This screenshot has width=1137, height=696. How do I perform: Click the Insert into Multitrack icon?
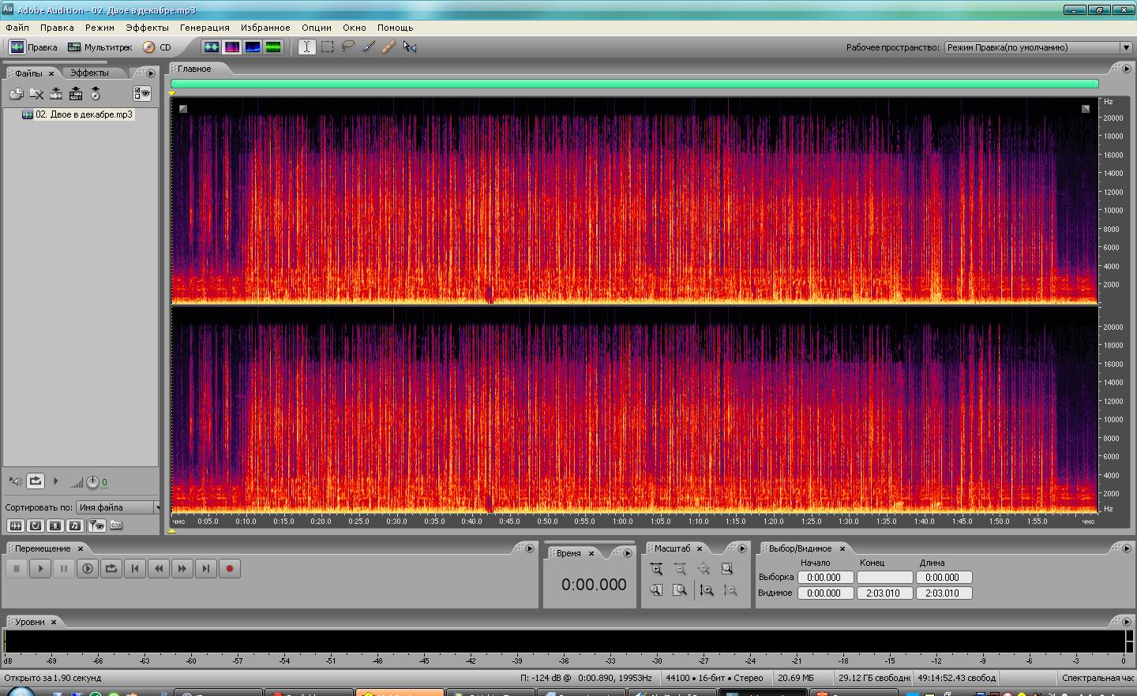click(x=76, y=94)
